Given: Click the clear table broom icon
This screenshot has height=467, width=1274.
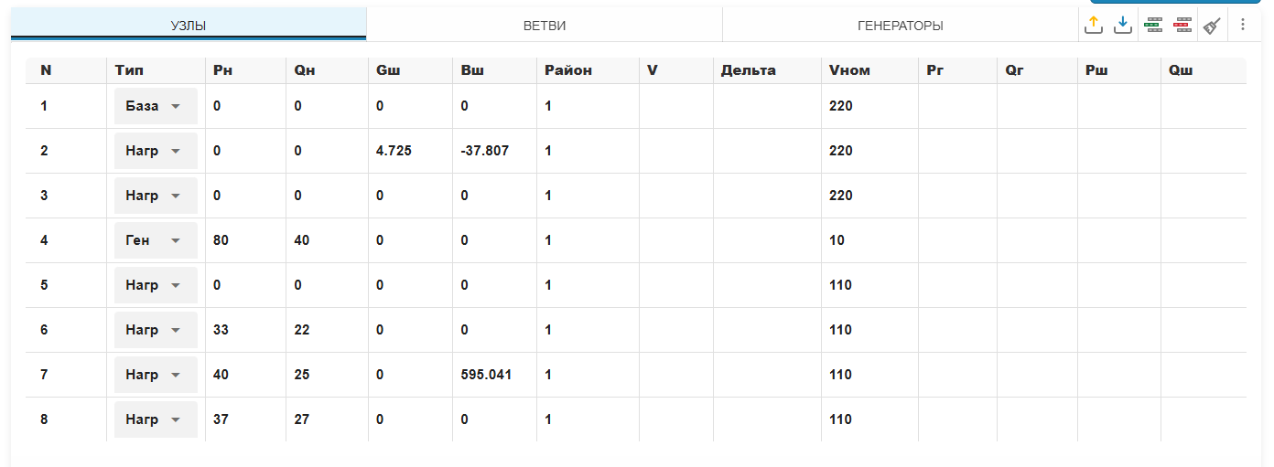Looking at the screenshot, I should (x=1213, y=26).
